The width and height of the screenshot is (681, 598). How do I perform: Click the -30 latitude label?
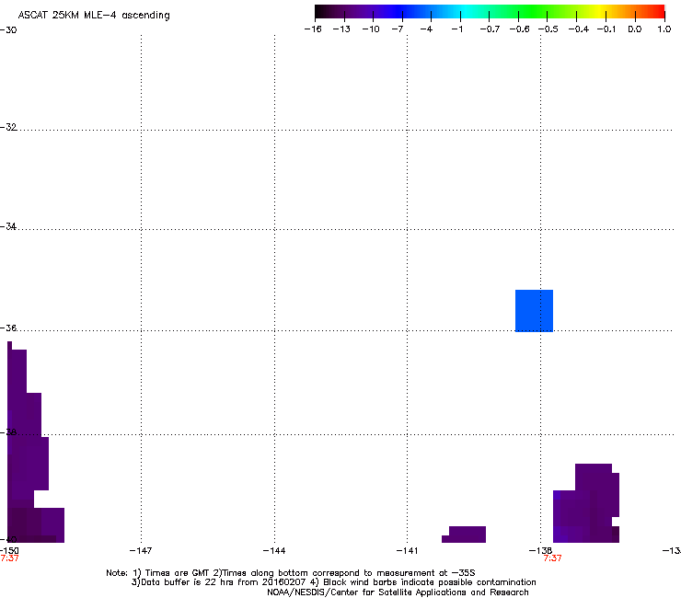point(8,30)
